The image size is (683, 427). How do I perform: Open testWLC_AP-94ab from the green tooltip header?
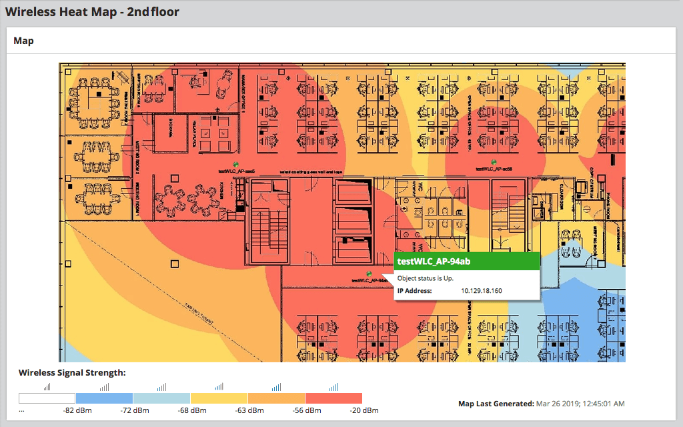[434, 262]
